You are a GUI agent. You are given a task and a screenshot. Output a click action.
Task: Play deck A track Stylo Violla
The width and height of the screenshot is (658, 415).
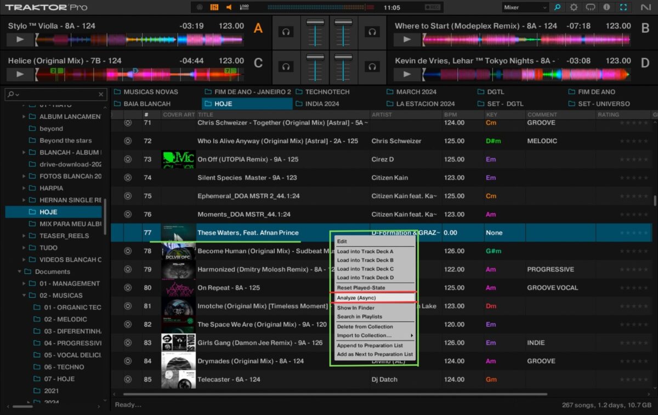click(20, 39)
